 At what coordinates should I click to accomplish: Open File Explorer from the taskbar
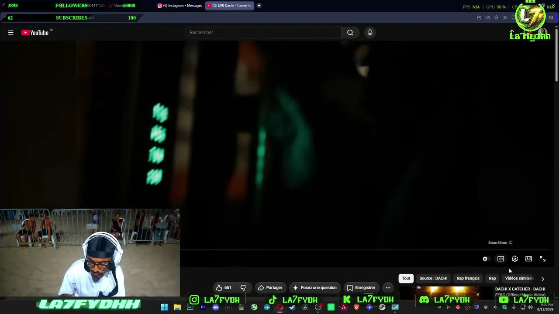click(177, 307)
